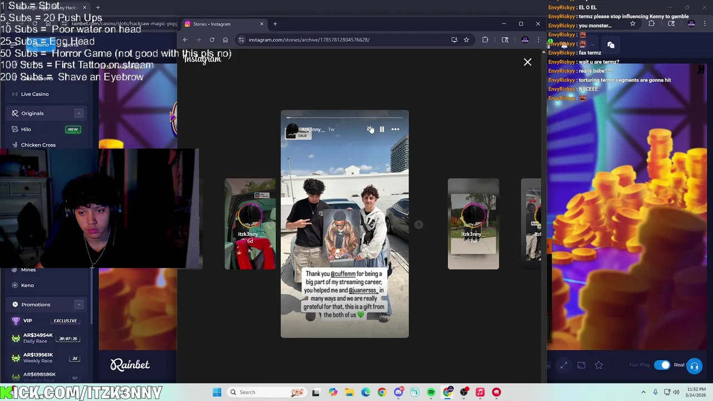Open the story's three-dot more options
Image resolution: width=713 pixels, height=401 pixels.
tap(395, 129)
